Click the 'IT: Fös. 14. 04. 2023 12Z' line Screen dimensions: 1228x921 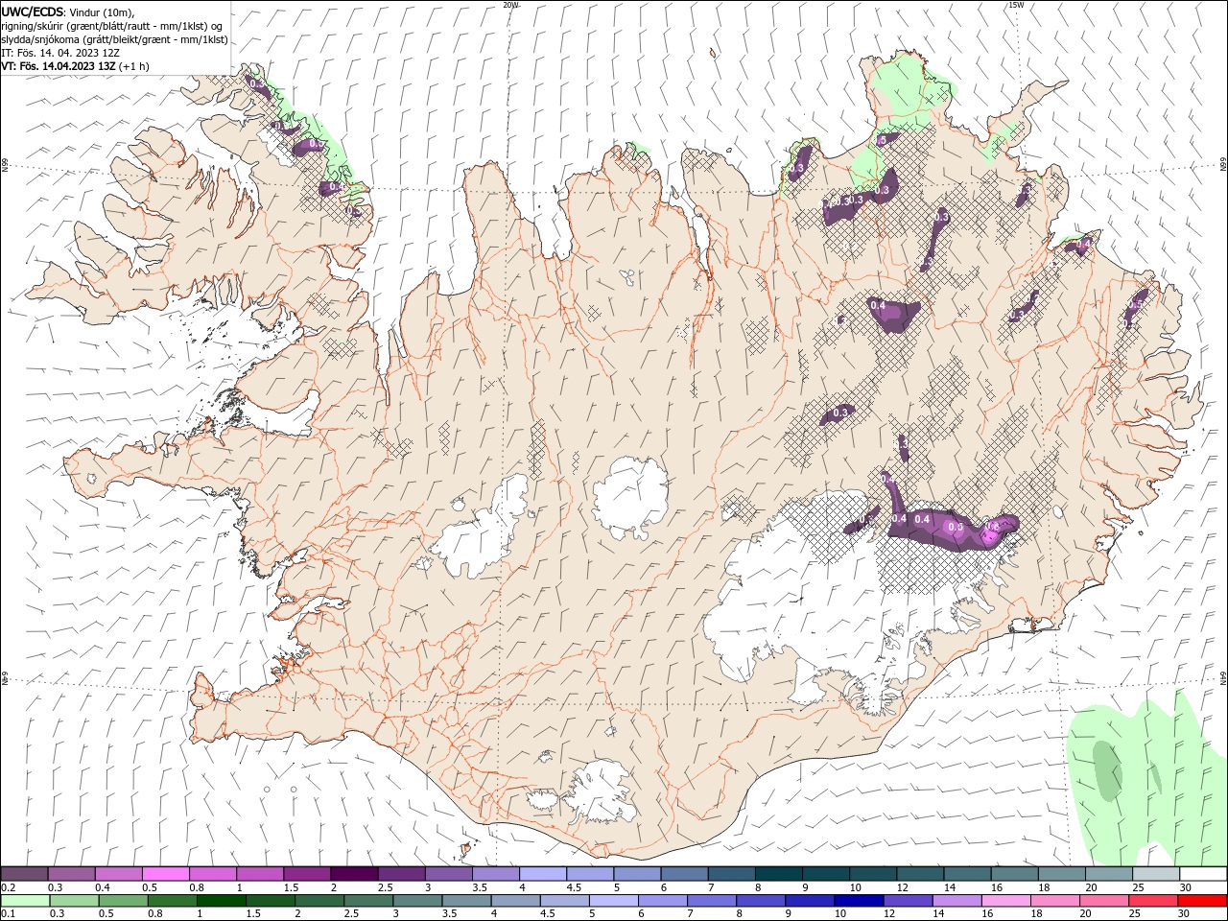pyautogui.click(x=60, y=53)
